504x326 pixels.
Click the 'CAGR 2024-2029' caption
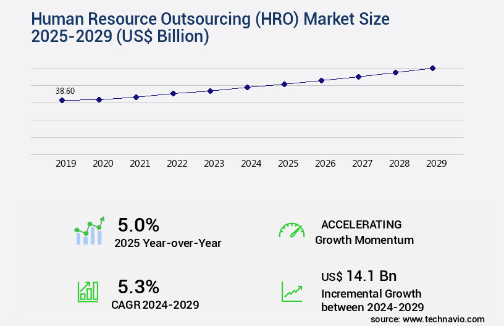pos(155,304)
